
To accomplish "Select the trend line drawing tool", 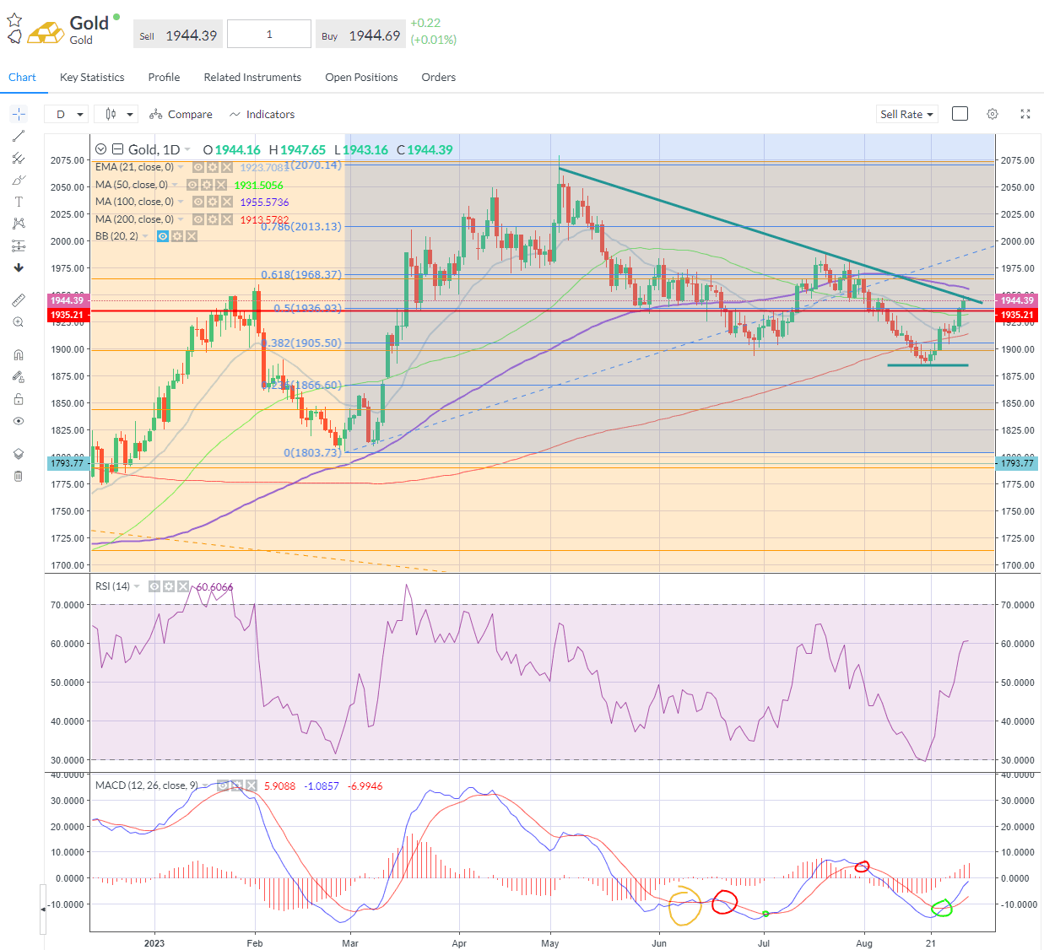I will pyautogui.click(x=19, y=136).
